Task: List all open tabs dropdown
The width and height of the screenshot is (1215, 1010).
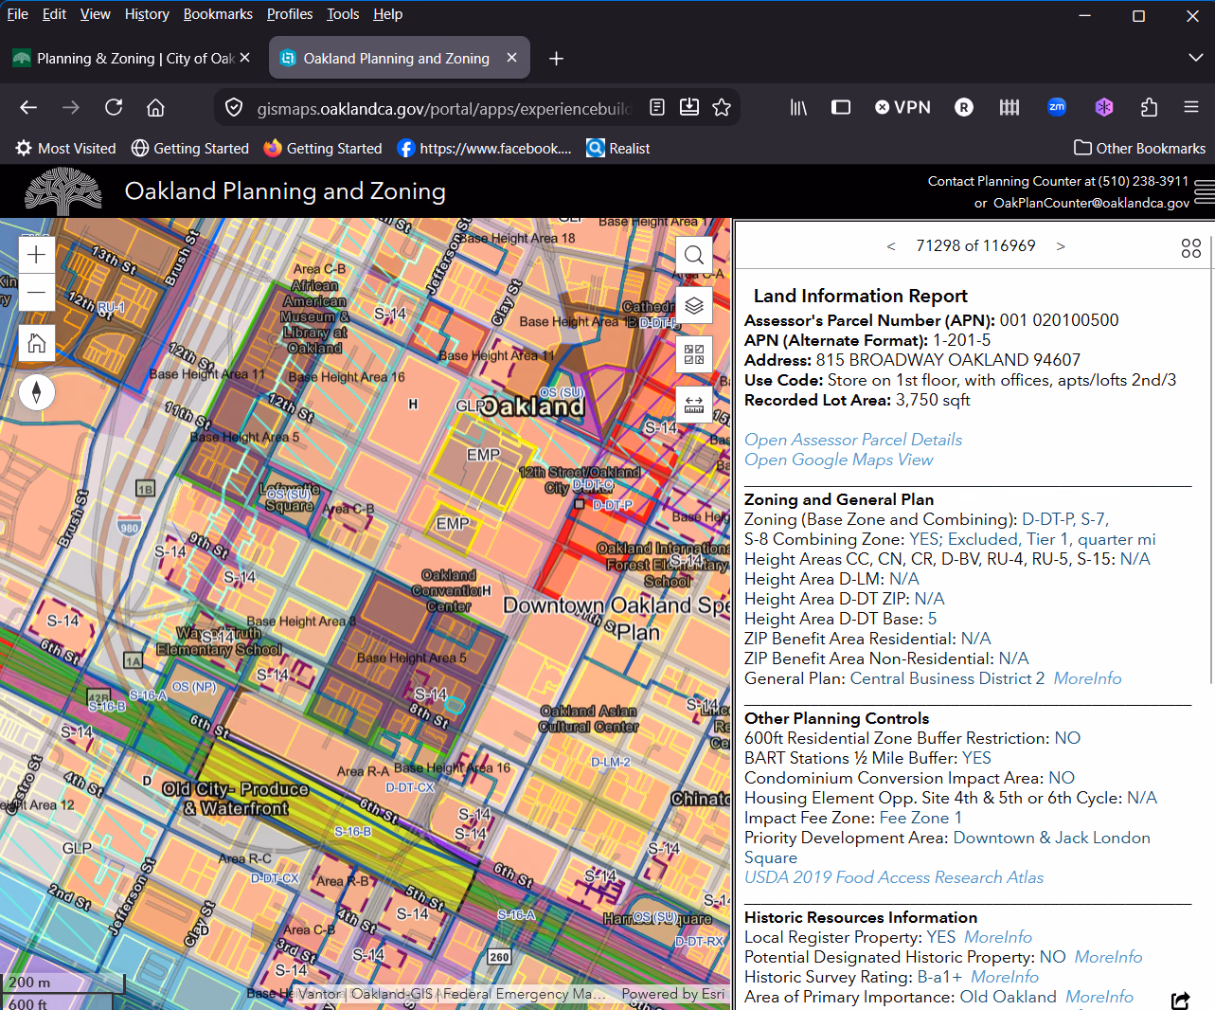Action: click(1195, 59)
